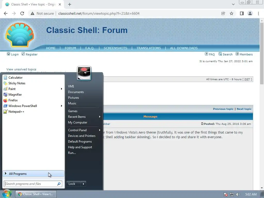264x198 pixels.
Task: Toggle Chrome side panel icon
Action: pos(242,13)
